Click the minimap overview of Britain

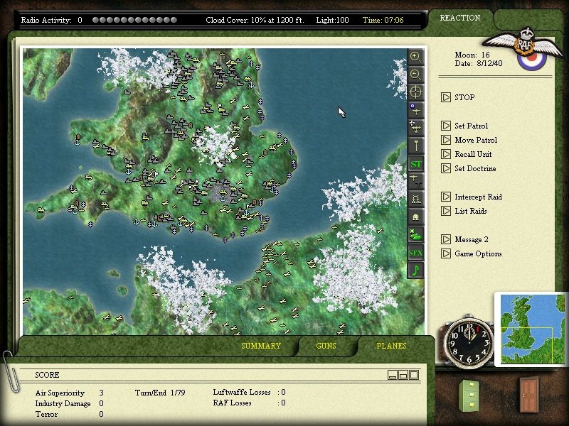click(x=529, y=330)
